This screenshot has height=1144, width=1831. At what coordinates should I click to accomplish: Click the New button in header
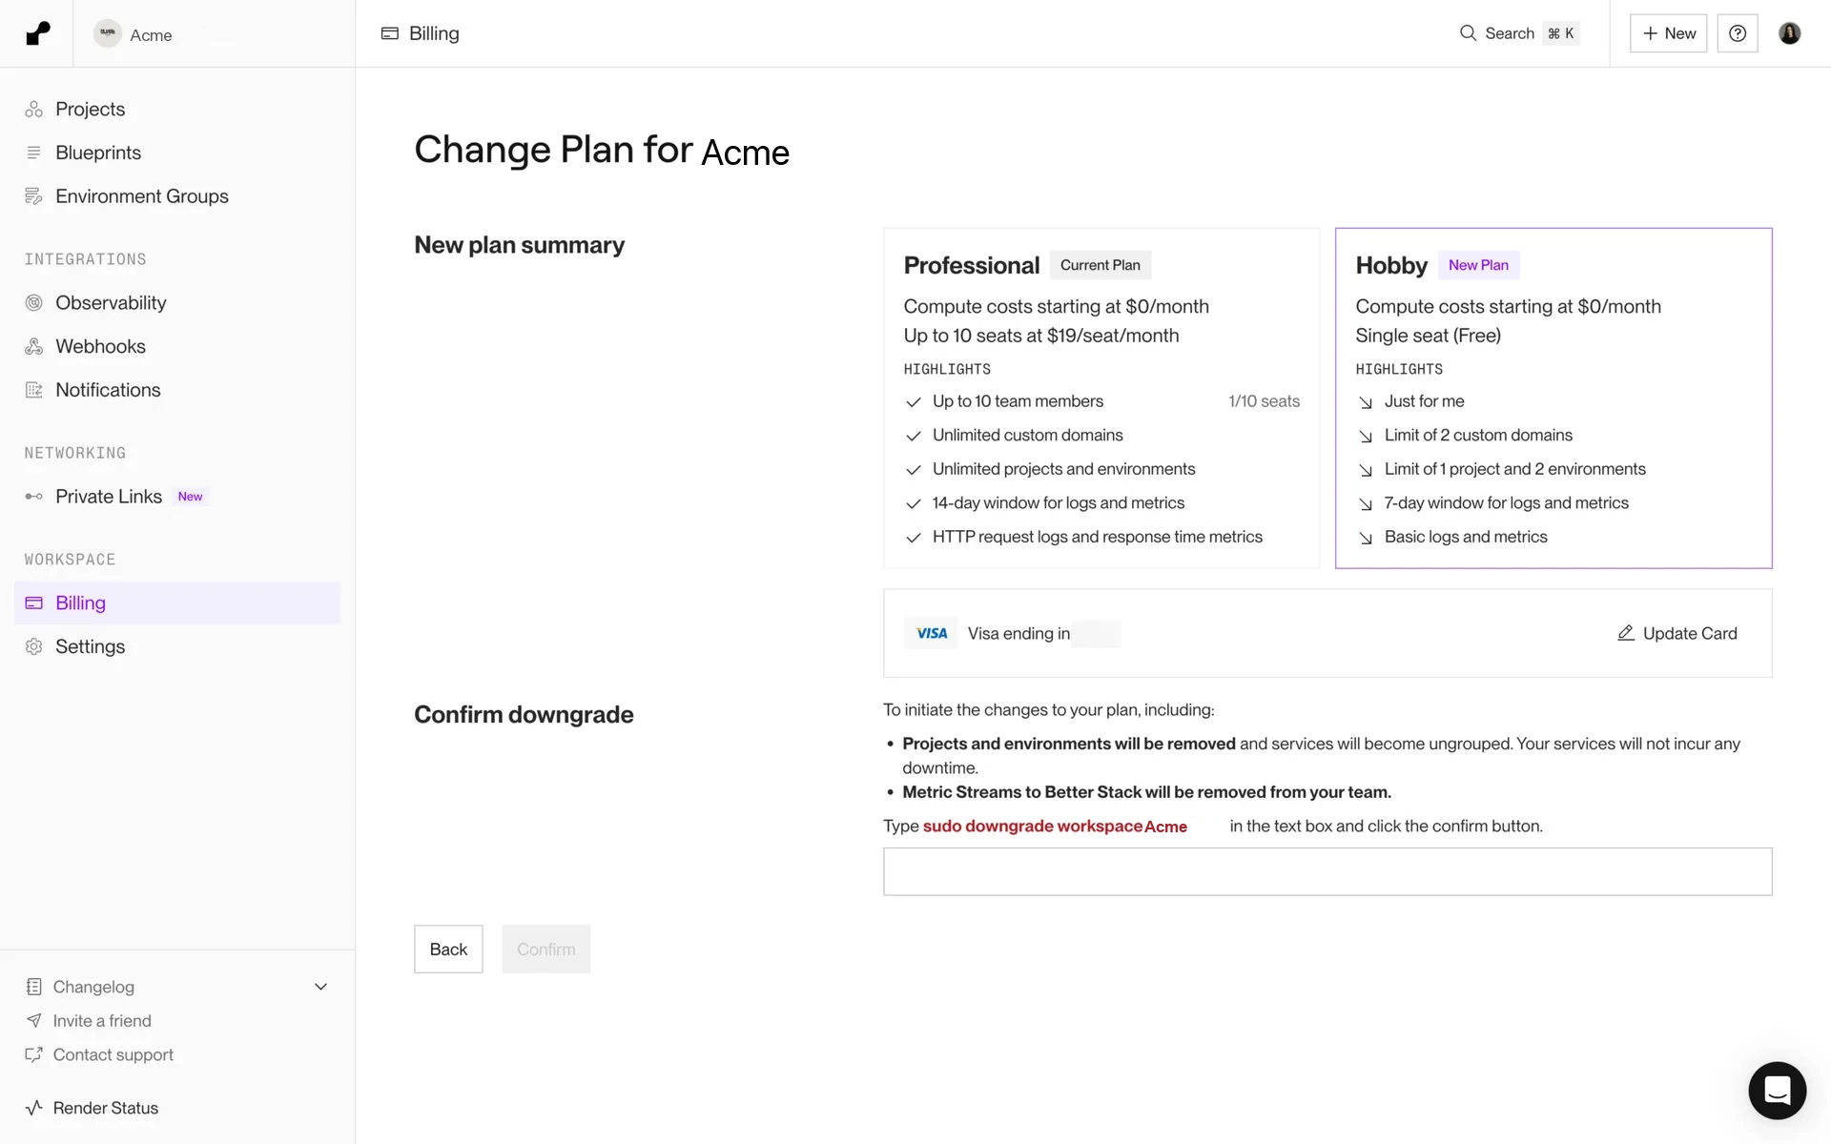tap(1668, 33)
